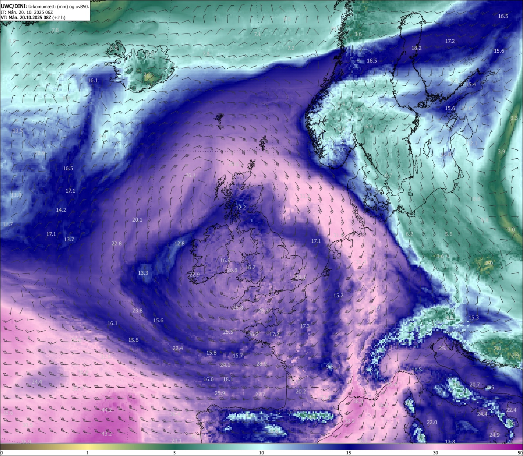Screen dimensions: 523x456
Task: Click the map value 25.5
Action: point(228,332)
